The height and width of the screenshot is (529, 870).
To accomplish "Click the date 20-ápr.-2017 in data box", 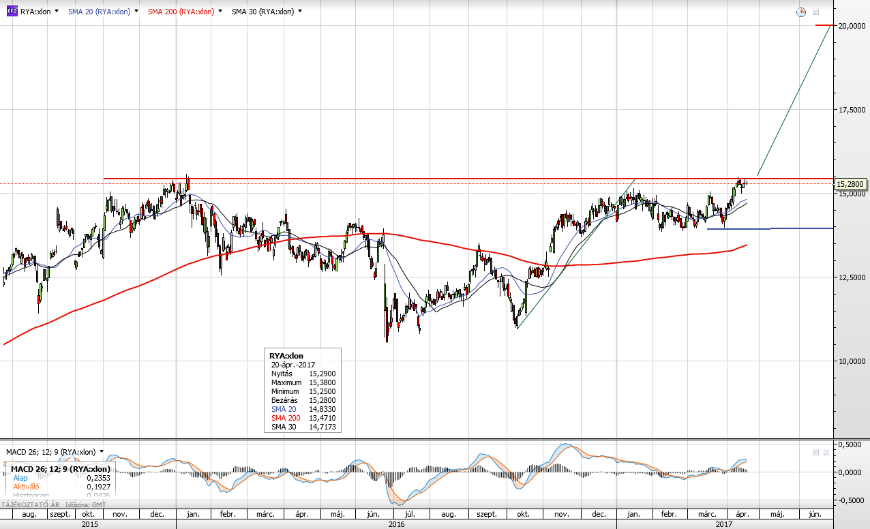I will [x=294, y=365].
